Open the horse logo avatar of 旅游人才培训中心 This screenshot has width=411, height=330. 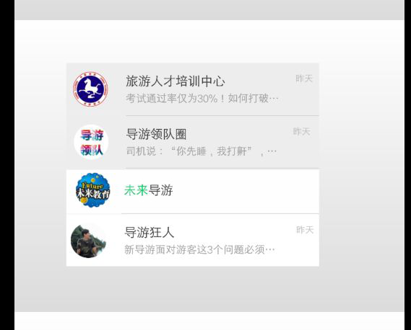pyautogui.click(x=90, y=89)
